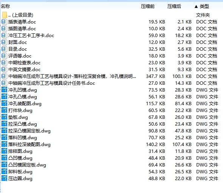Select the .. (上级目录) entry
The height and width of the screenshot is (193, 223).
(x=21, y=15)
